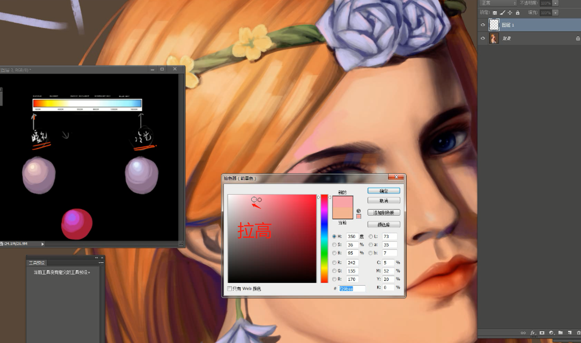Select the 工具预设 panel tab
Viewport: 581px width, 343px height.
click(x=37, y=263)
